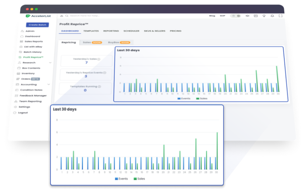Click the Accounting sidebar icon
The width and height of the screenshot is (303, 194).
pyautogui.click(x=17, y=85)
